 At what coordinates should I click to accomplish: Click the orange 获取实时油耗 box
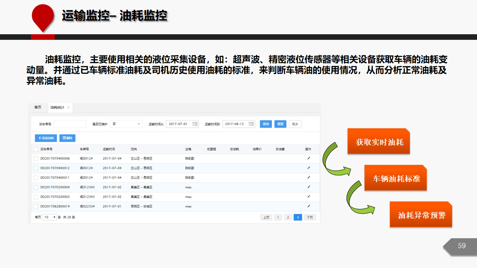pos(379,141)
